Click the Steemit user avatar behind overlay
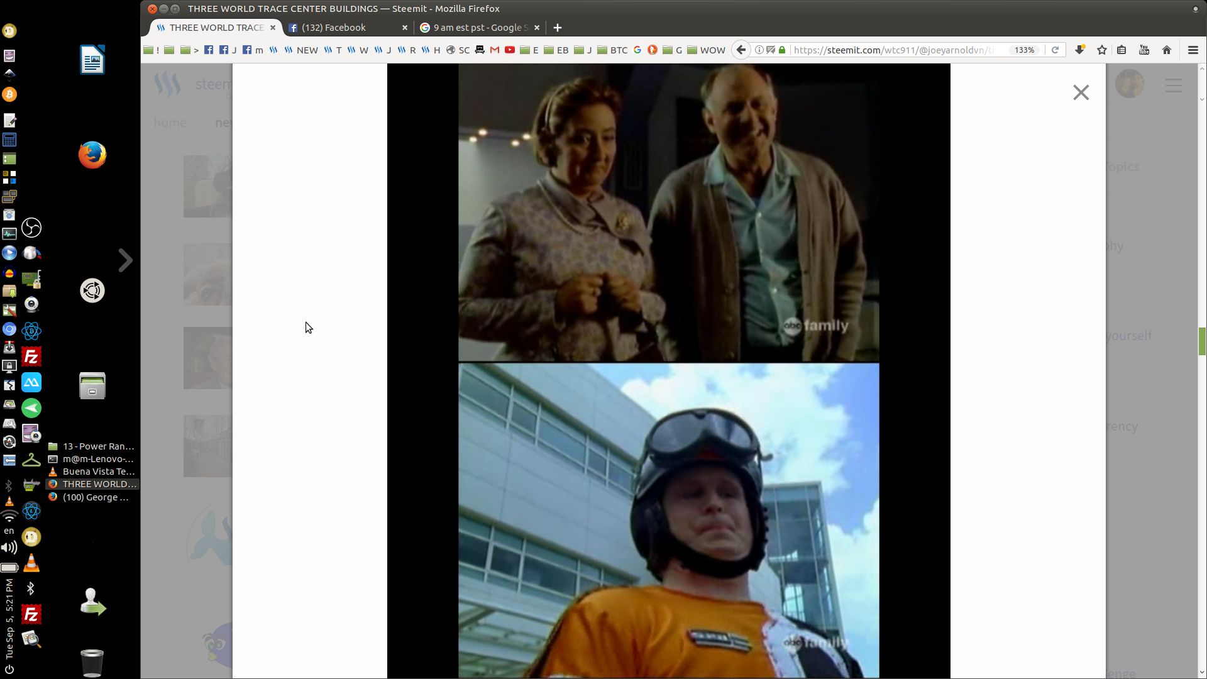 tap(1130, 84)
